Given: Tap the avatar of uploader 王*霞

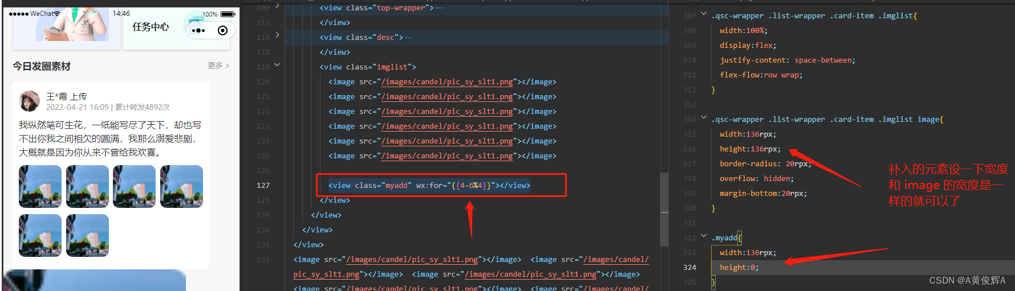Looking at the screenshot, I should pyautogui.click(x=29, y=101).
